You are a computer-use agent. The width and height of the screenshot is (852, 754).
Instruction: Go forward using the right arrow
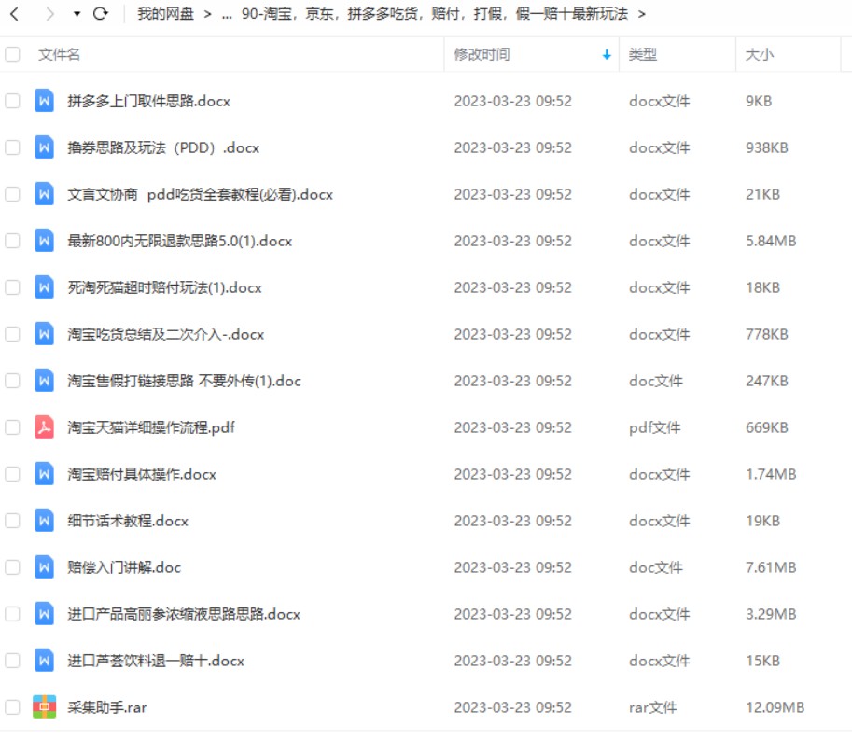[x=49, y=14]
